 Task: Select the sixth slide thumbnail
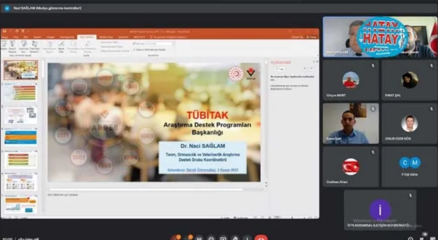point(21,182)
